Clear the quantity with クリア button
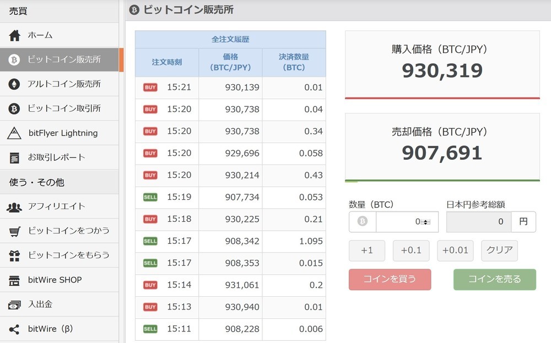The width and height of the screenshot is (551, 343). [499, 251]
